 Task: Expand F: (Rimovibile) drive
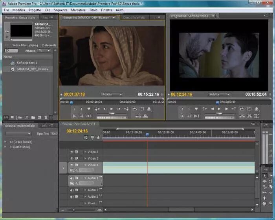click(x=5, y=147)
